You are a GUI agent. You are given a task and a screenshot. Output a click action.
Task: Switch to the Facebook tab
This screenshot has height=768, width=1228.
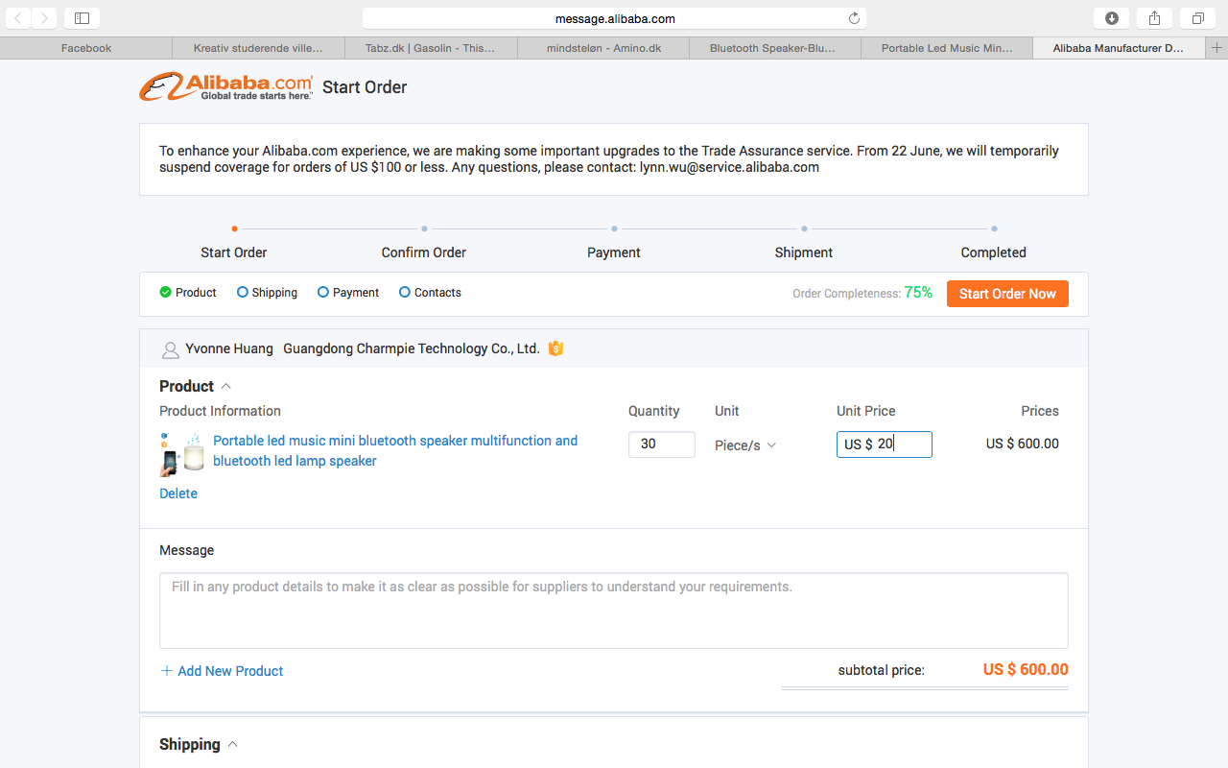pos(86,48)
